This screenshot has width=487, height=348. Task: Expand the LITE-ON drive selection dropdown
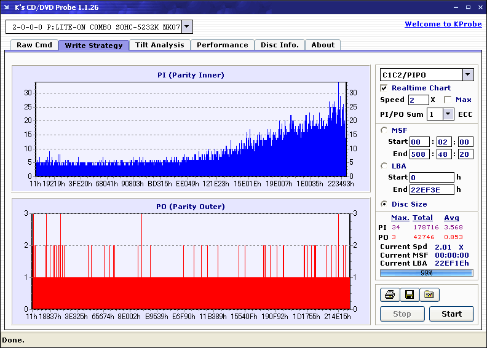[x=188, y=27]
